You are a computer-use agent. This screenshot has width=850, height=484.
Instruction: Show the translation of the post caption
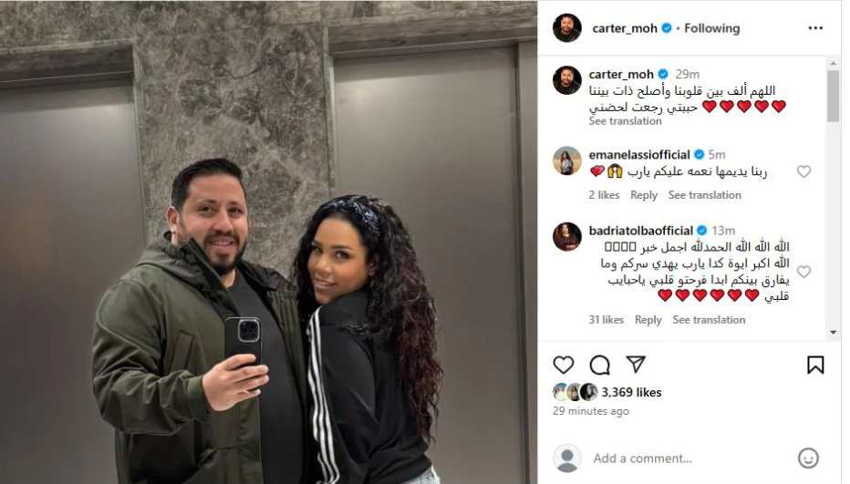coord(625,121)
